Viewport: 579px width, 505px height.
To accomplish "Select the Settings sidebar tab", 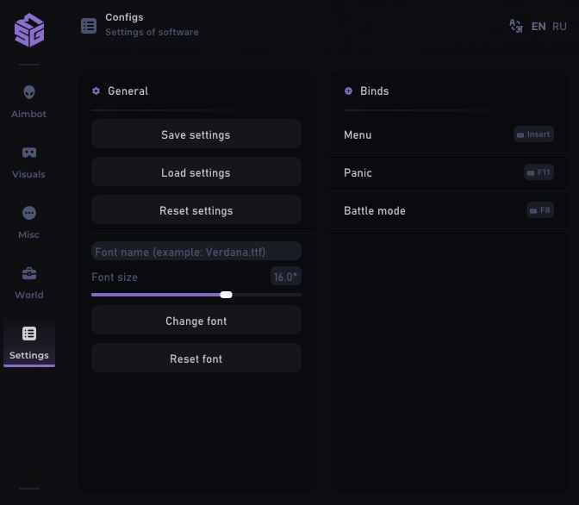I will click(x=29, y=343).
